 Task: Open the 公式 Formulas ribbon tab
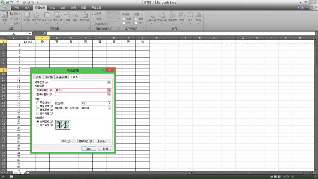coord(53,8)
